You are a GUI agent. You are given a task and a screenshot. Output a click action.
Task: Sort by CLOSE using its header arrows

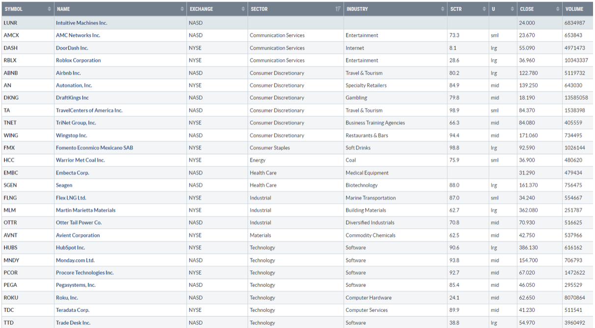(x=558, y=9)
